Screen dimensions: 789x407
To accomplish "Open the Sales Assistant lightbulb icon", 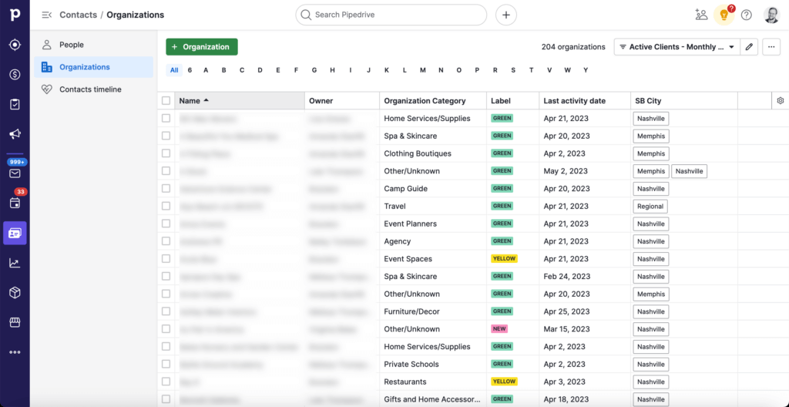I will (x=724, y=15).
